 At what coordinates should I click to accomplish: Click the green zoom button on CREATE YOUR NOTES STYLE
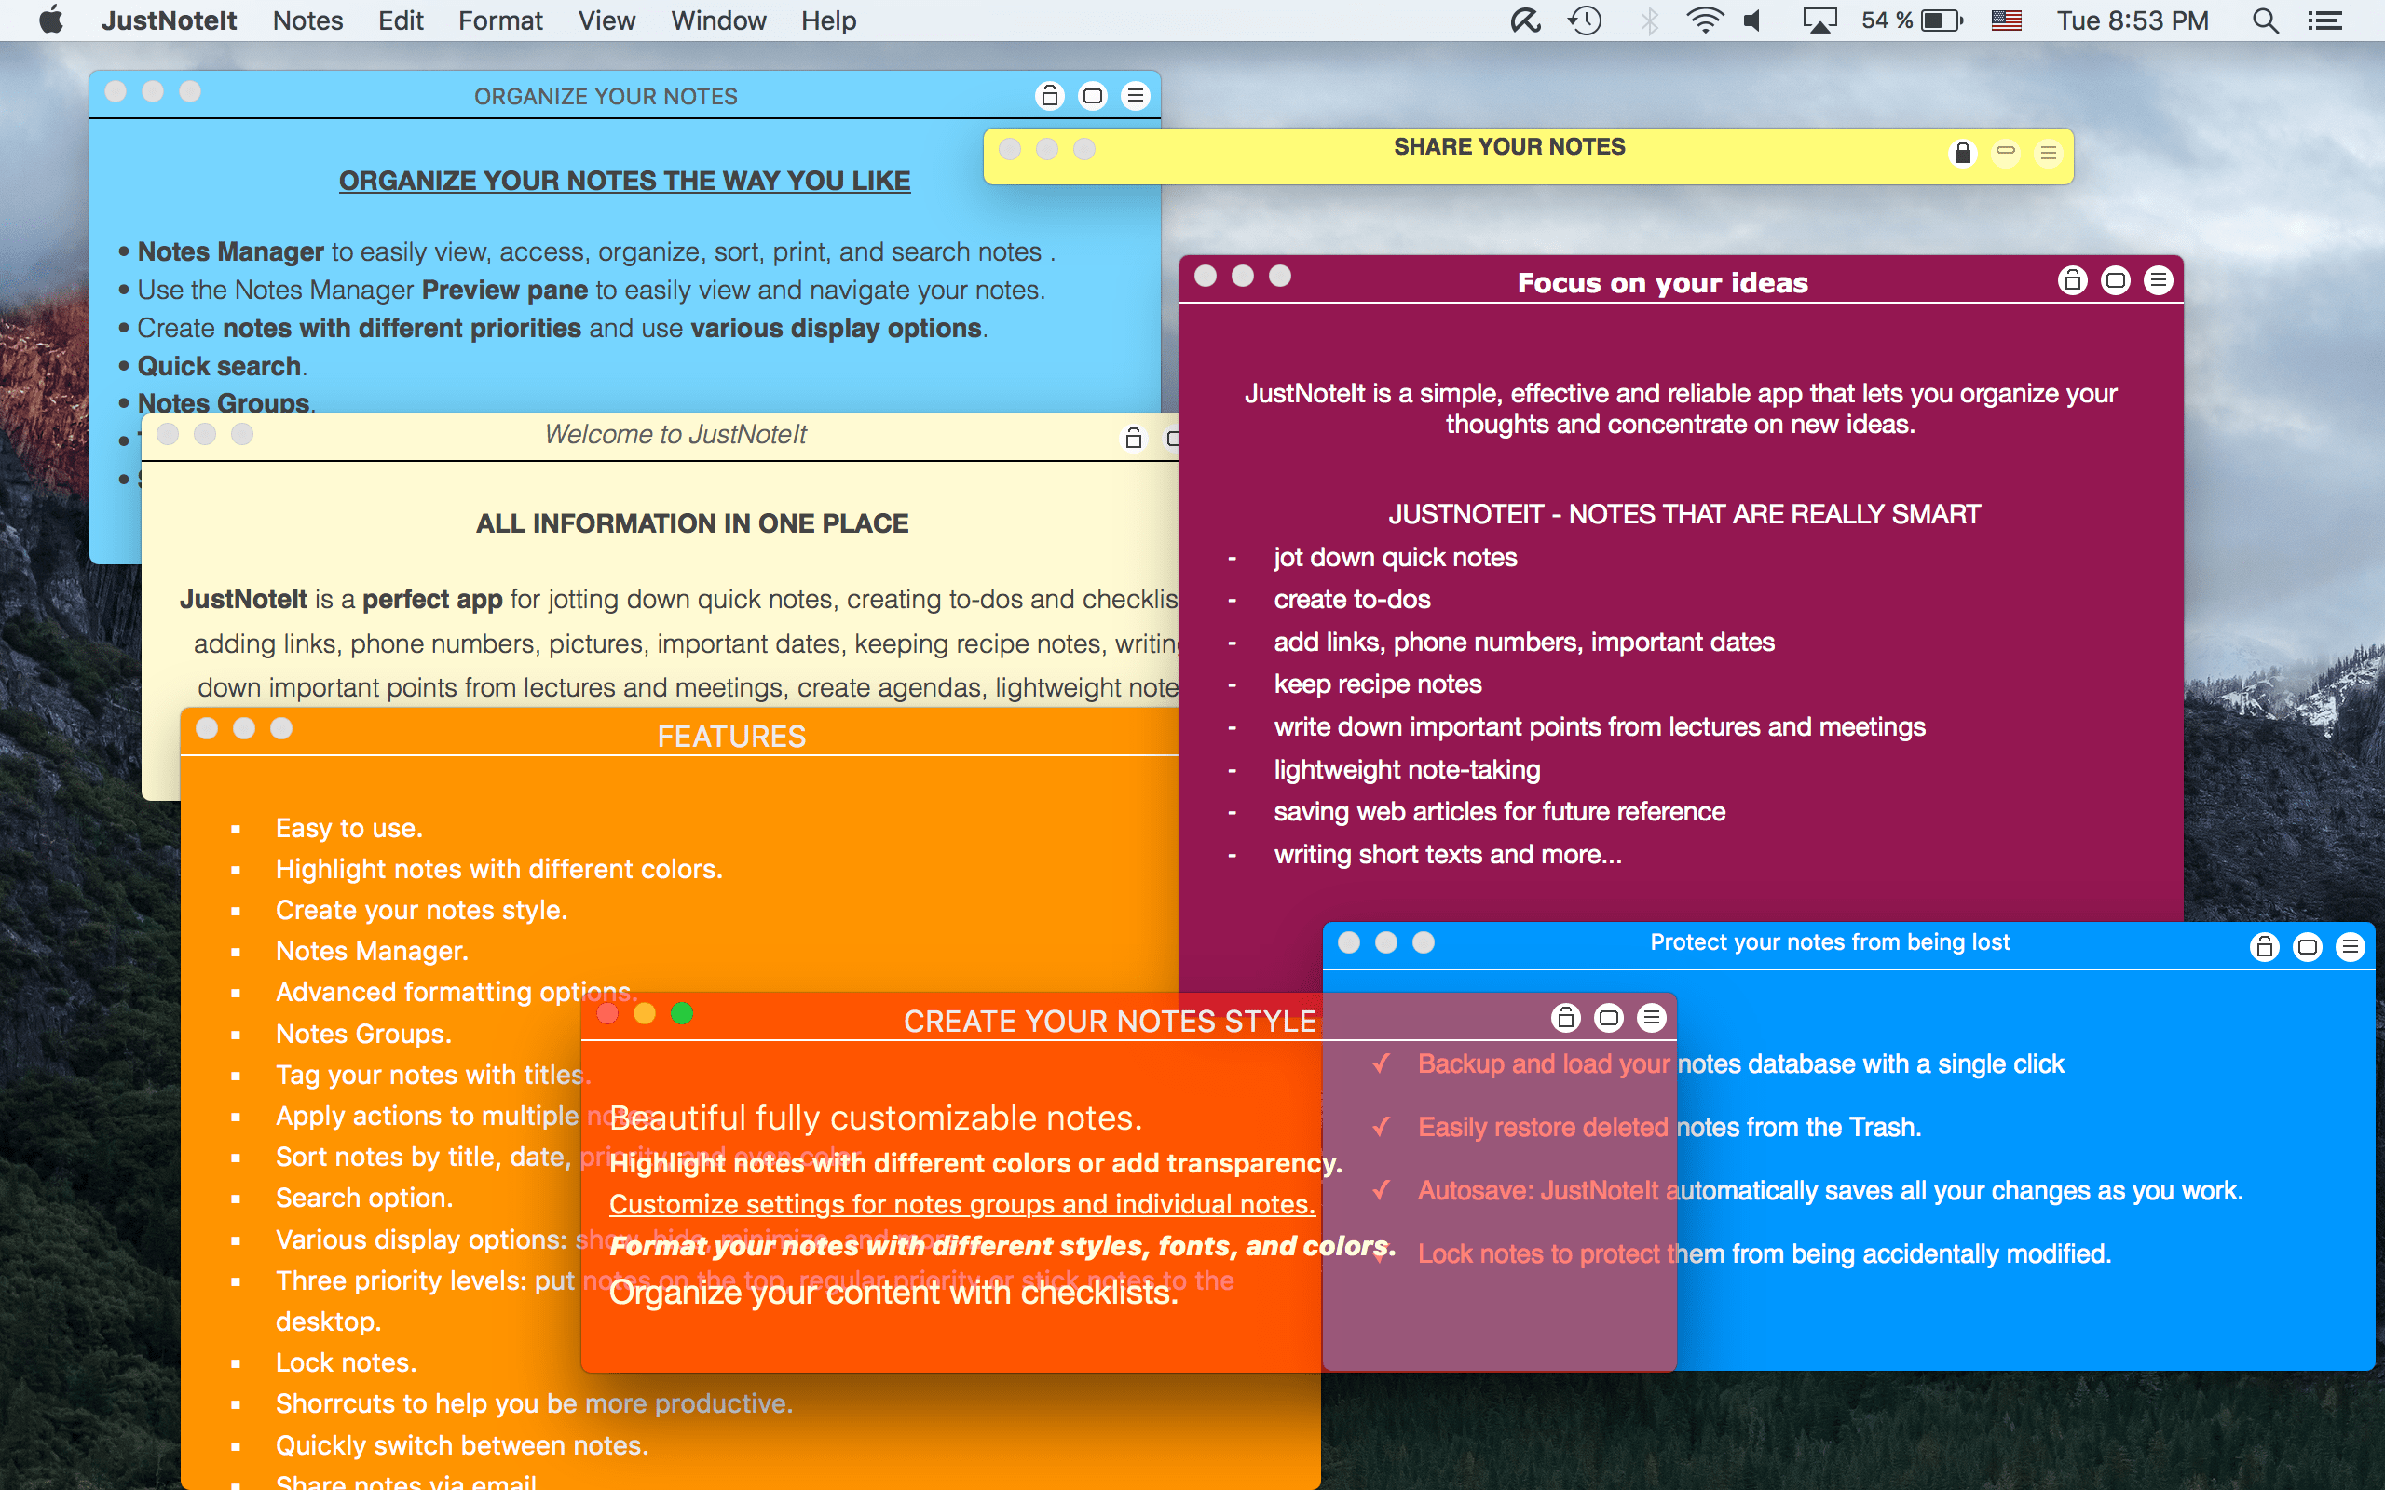point(682,1013)
